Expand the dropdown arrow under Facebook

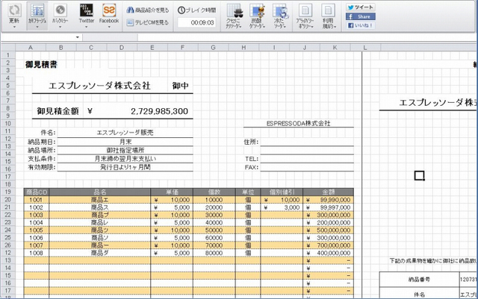coord(109,28)
